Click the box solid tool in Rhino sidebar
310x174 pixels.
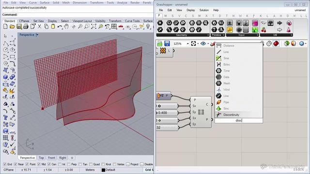(5, 77)
